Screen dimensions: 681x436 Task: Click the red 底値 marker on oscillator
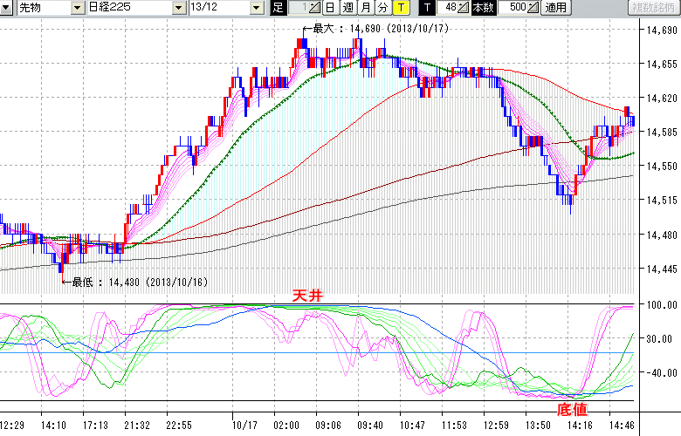pos(573,407)
